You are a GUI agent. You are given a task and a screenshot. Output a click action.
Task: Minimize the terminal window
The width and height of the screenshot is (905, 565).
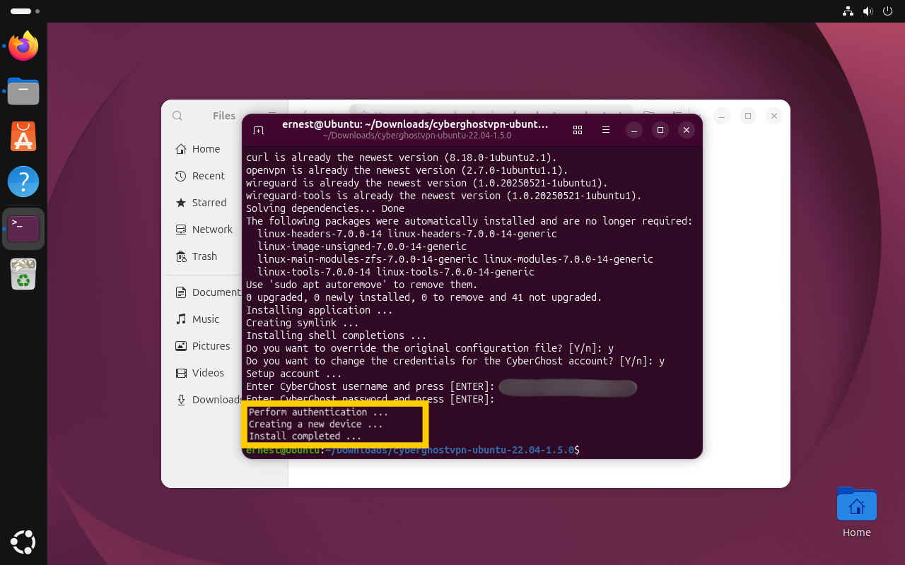click(x=635, y=130)
